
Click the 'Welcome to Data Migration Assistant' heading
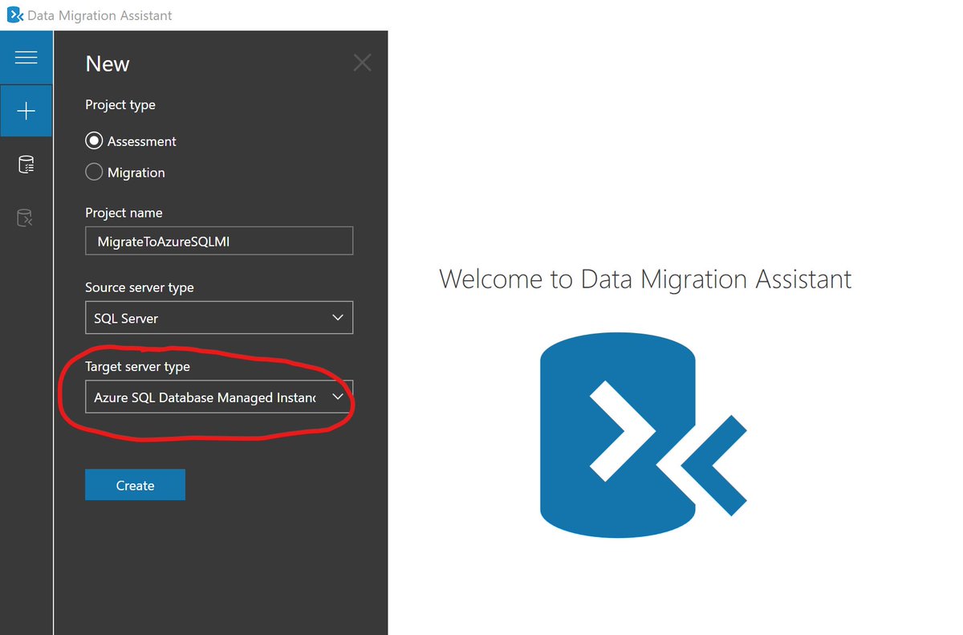point(645,279)
